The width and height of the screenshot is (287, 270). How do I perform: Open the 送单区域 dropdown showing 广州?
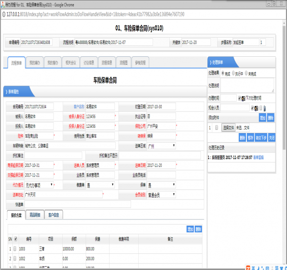161,146
